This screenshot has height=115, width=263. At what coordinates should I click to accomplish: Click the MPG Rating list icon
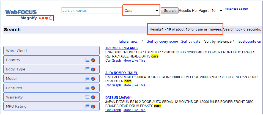coord(87,106)
